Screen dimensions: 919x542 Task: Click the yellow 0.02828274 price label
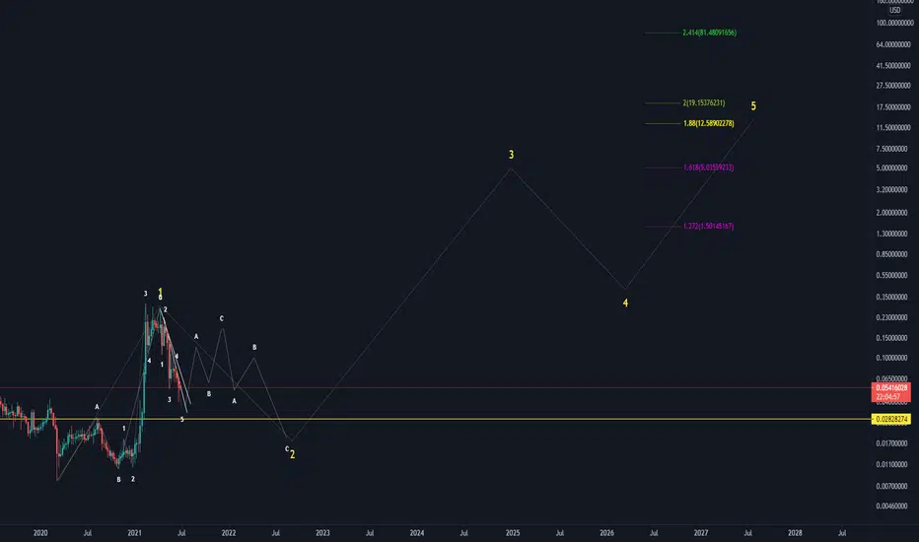[891, 420]
